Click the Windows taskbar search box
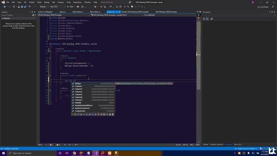Screen dimensions: 277x156 [x=32, y=153]
